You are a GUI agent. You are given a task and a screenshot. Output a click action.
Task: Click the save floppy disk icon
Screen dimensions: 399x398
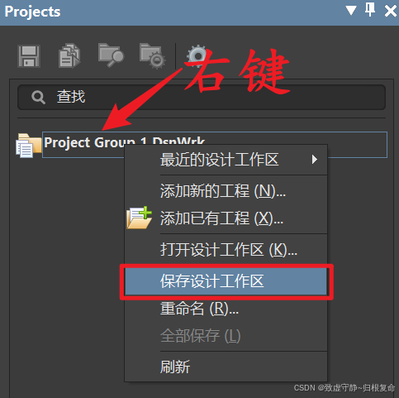coord(29,56)
